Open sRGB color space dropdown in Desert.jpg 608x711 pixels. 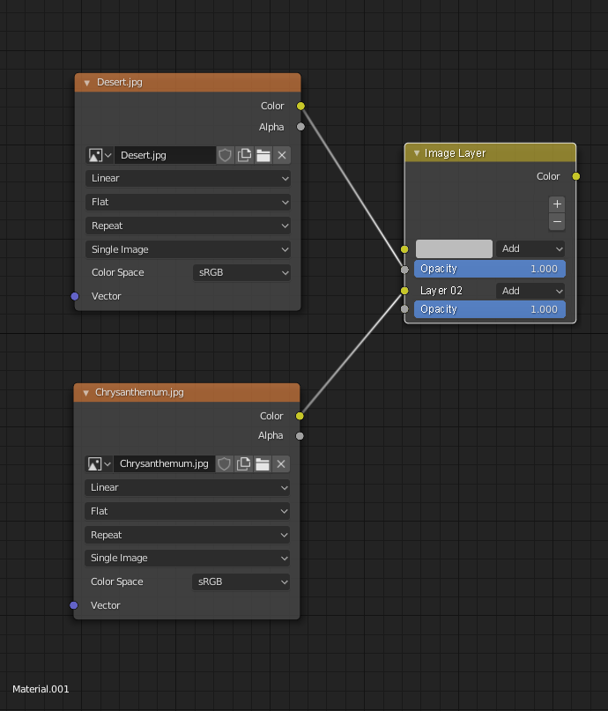[x=241, y=272]
